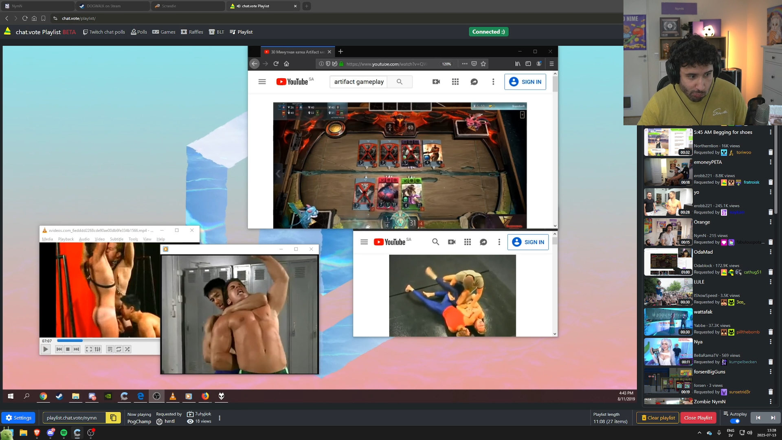Delete the emoneyPETA playlist entry
Image resolution: width=782 pixels, height=440 pixels.
[x=771, y=183]
